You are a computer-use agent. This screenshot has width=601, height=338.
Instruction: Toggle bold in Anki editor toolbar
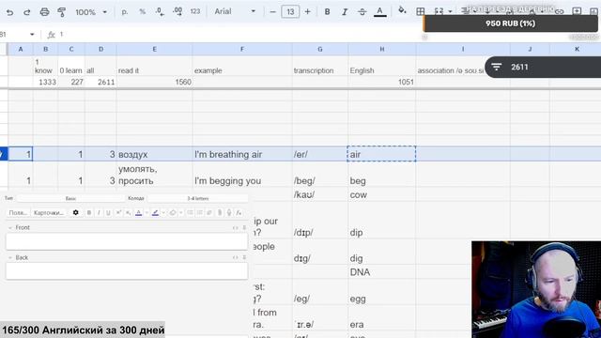(x=89, y=213)
